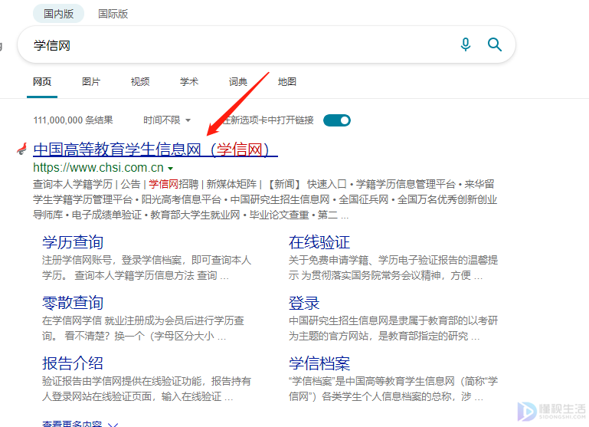Expand 查看更多内容 at the bottom

(x=80, y=424)
